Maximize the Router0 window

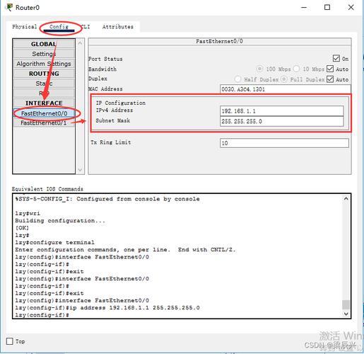coord(327,8)
